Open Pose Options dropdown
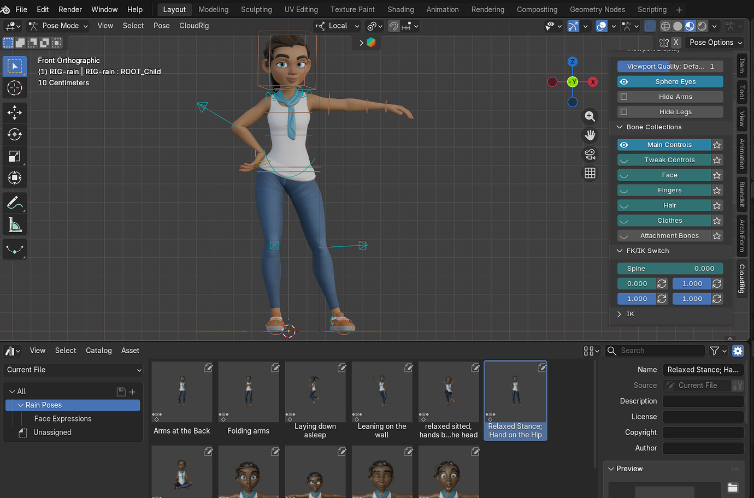 tap(715, 42)
